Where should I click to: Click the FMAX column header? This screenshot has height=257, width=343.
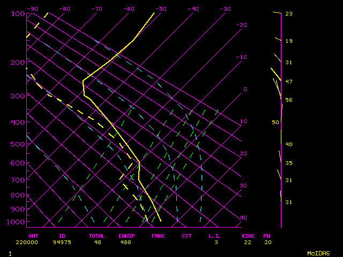point(158,236)
